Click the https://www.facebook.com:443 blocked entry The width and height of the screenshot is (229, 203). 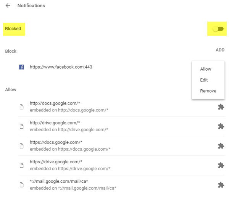[61, 67]
